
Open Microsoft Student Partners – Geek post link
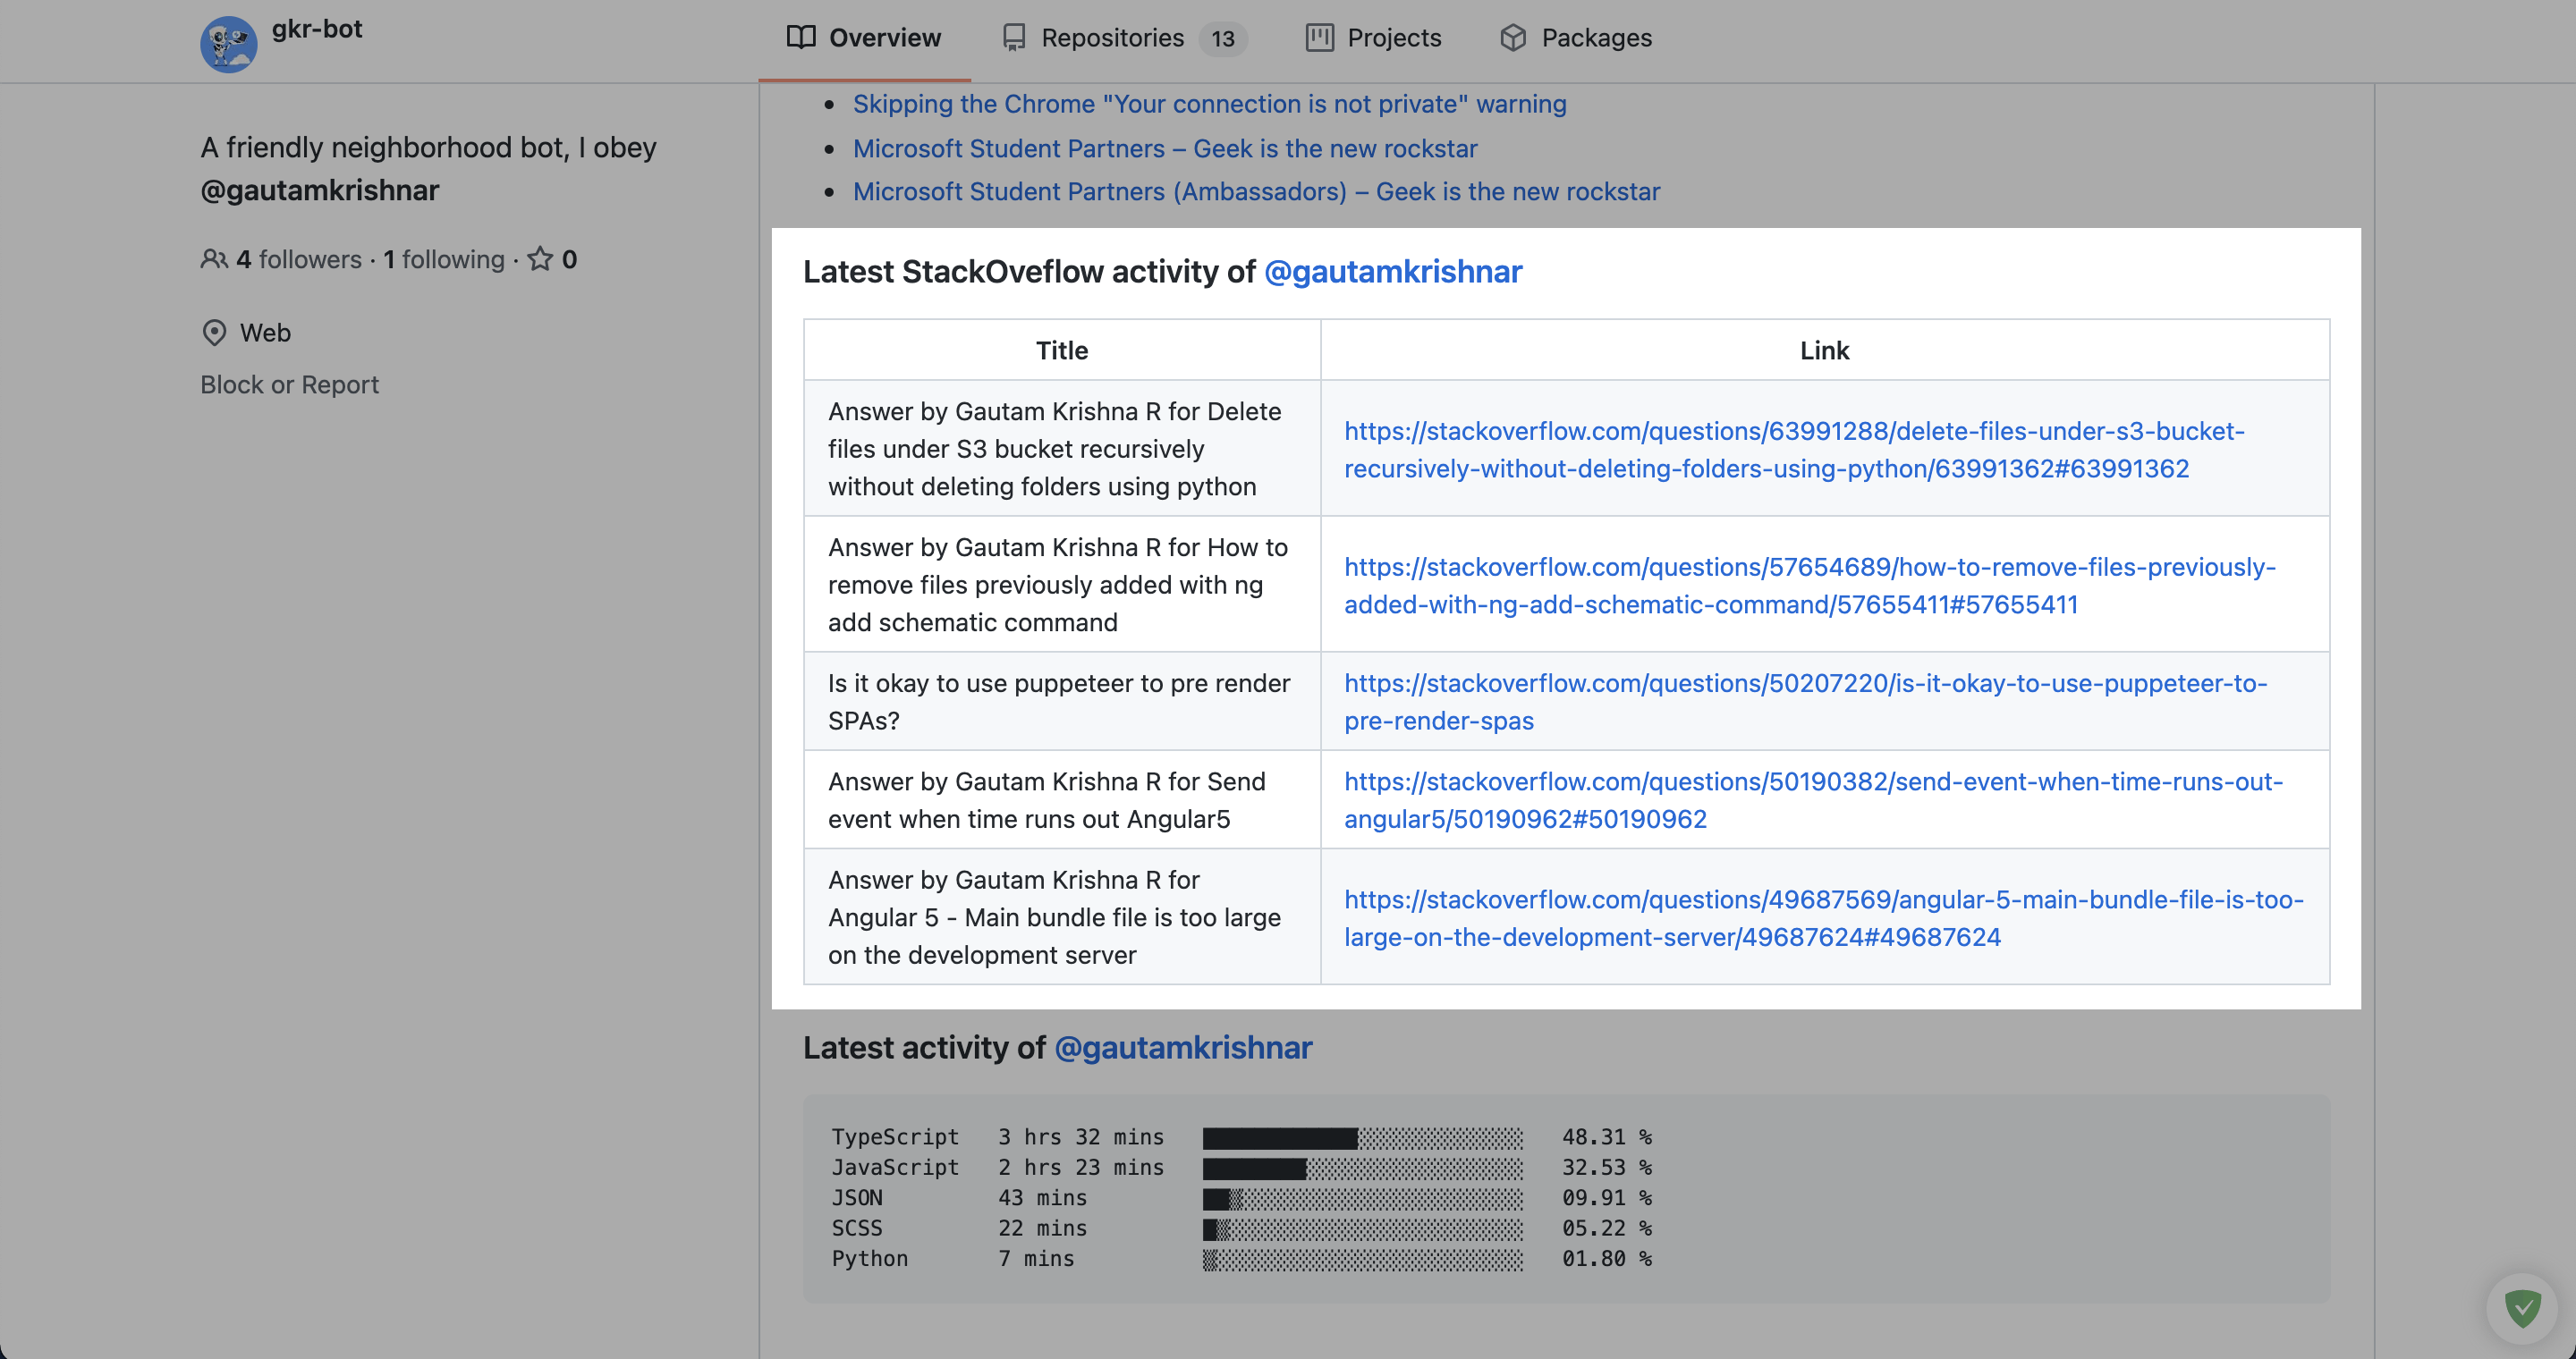1165,149
